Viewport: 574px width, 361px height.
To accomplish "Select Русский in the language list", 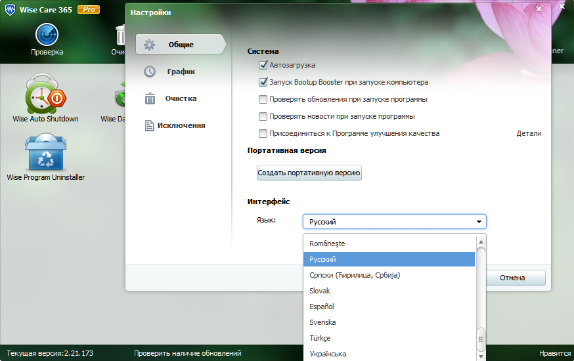I will click(389, 259).
